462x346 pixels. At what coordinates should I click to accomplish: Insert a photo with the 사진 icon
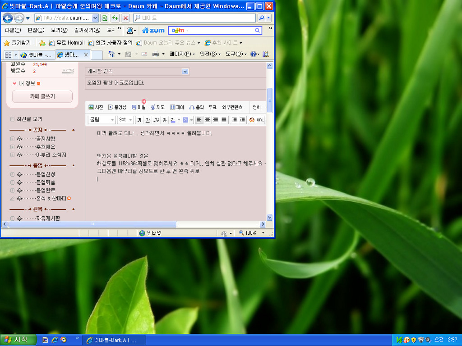click(96, 107)
